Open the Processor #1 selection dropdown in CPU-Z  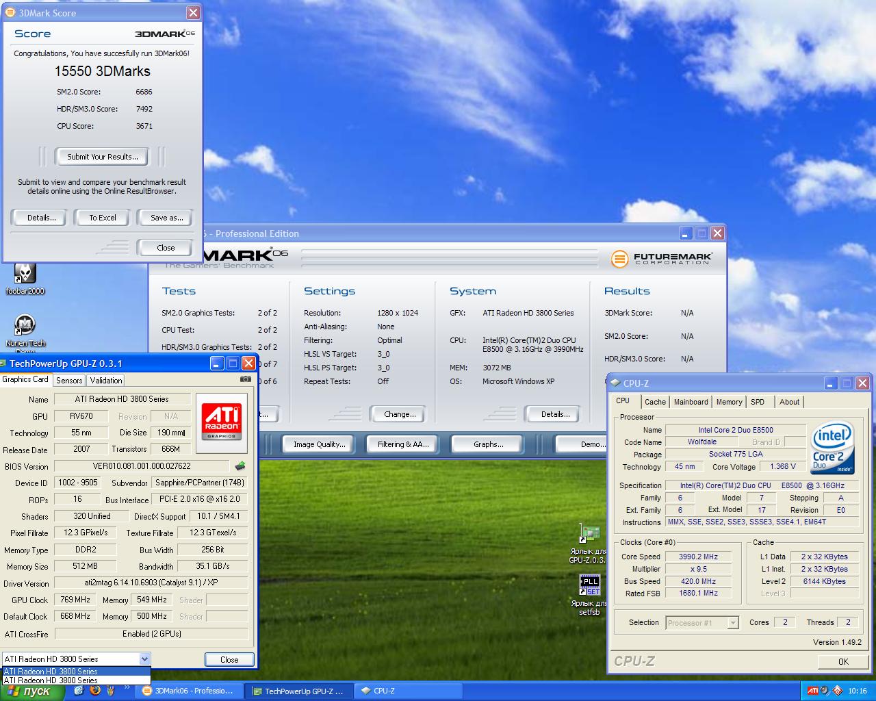click(x=733, y=623)
